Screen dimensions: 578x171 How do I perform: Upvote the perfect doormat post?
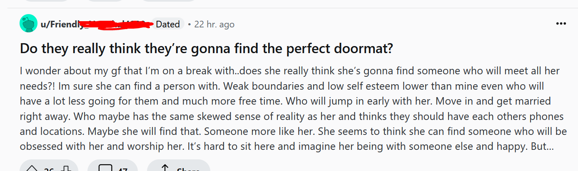pos(32,168)
